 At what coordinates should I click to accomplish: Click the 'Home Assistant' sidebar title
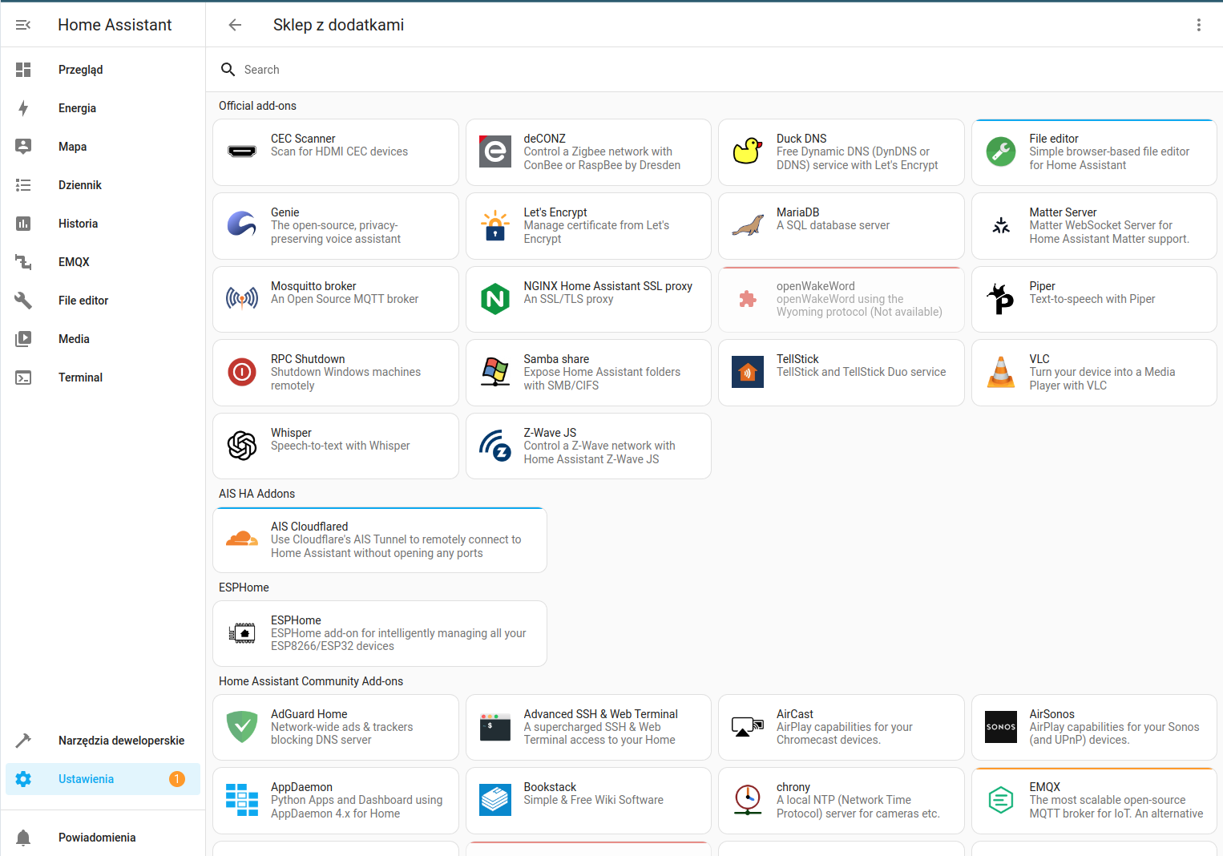(x=115, y=25)
